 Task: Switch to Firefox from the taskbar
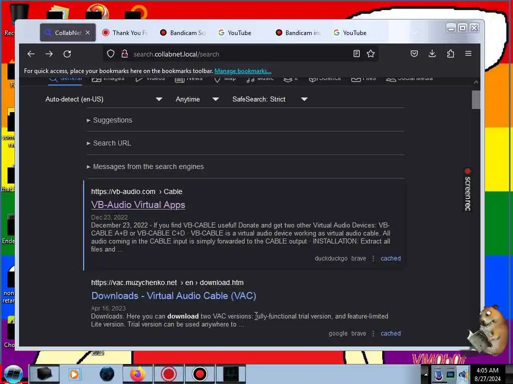pyautogui.click(x=138, y=374)
